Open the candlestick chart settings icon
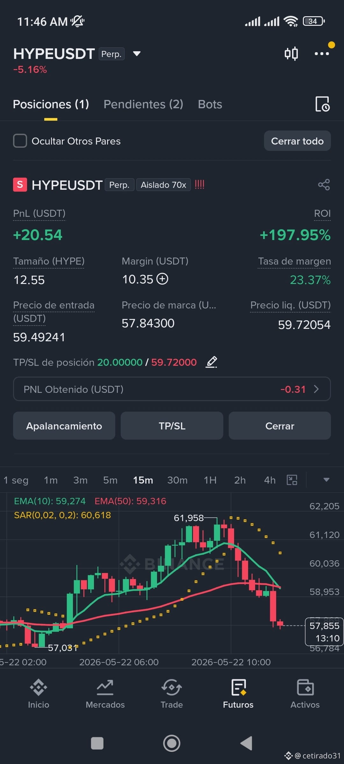344x764 pixels. [x=291, y=53]
